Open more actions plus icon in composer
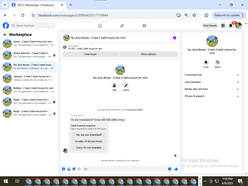Image resolution: width=248 pixels, height=186 pixels. 63,169
